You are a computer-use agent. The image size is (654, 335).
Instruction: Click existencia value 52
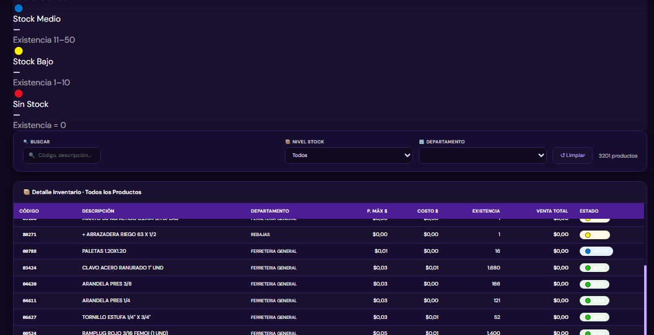[497, 317]
